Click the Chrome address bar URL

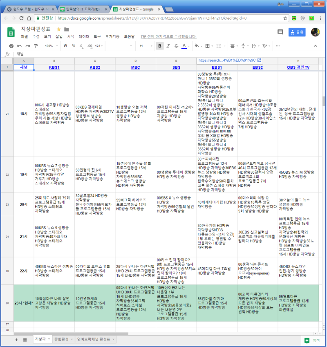pos(152,18)
